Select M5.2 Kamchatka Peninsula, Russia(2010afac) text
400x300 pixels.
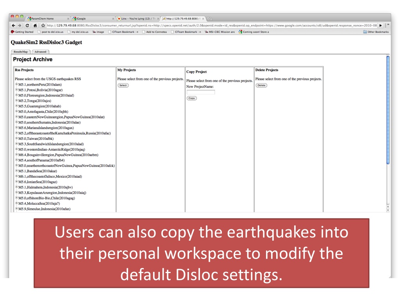click(64, 133)
